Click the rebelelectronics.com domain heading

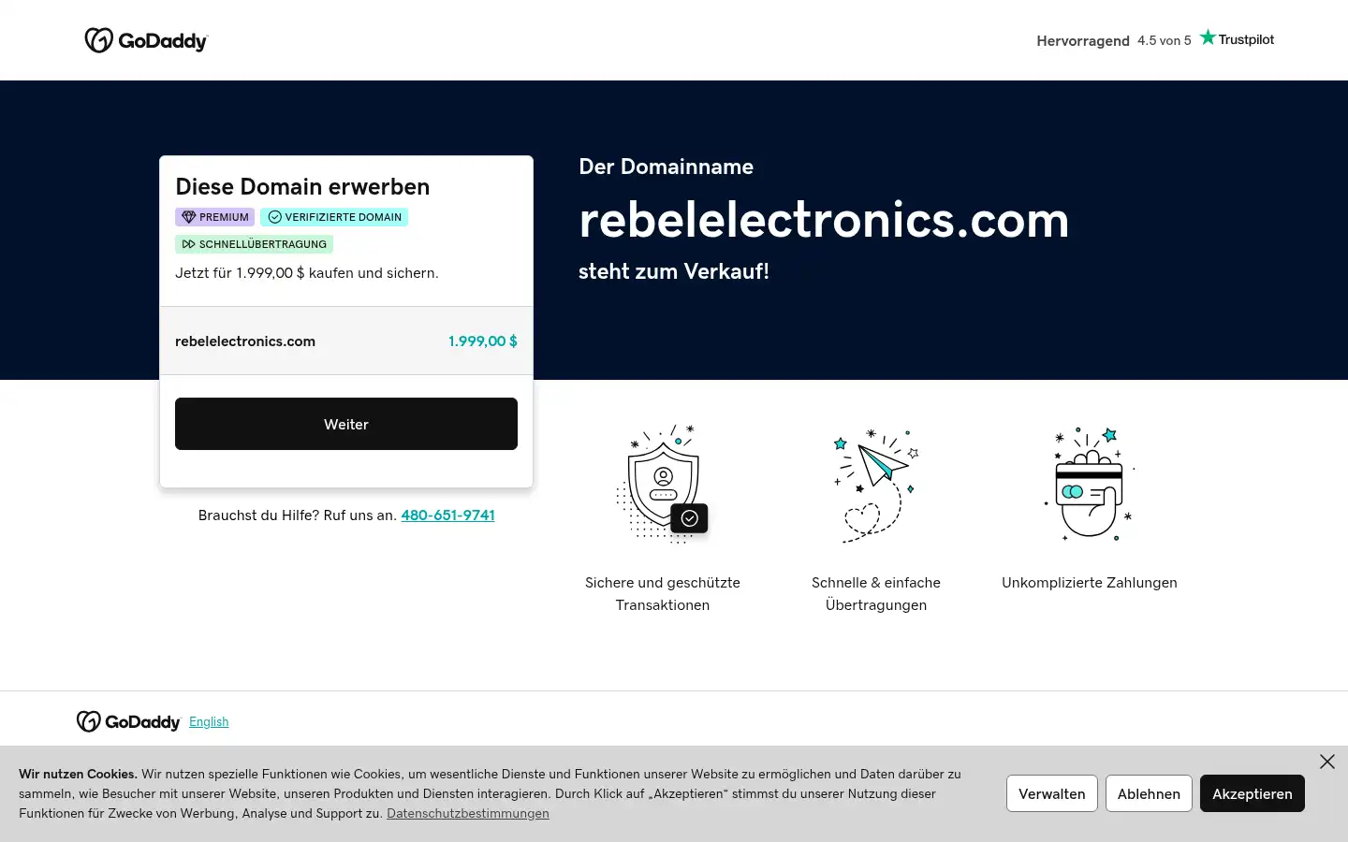point(824,220)
